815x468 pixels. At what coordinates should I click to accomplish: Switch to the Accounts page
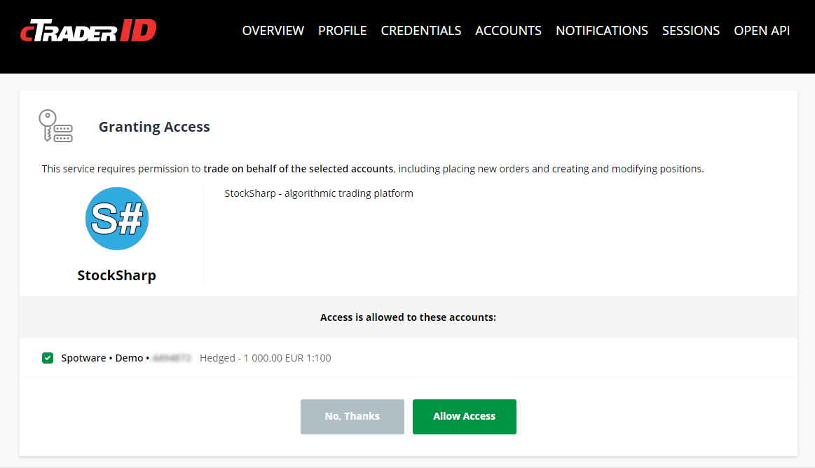[x=508, y=31]
